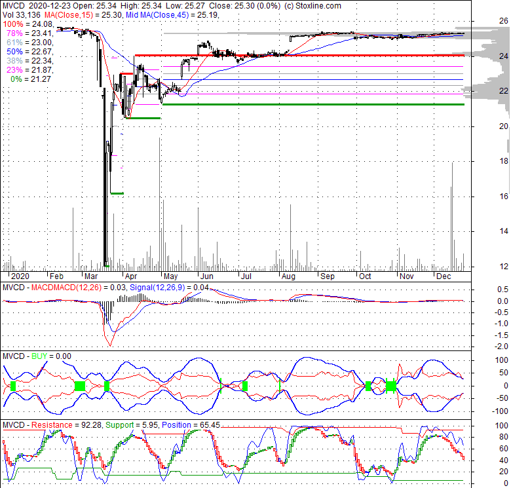Image resolution: width=511 pixels, height=488 pixels.
Task: Click the 18 price axis label
Action: [x=504, y=160]
